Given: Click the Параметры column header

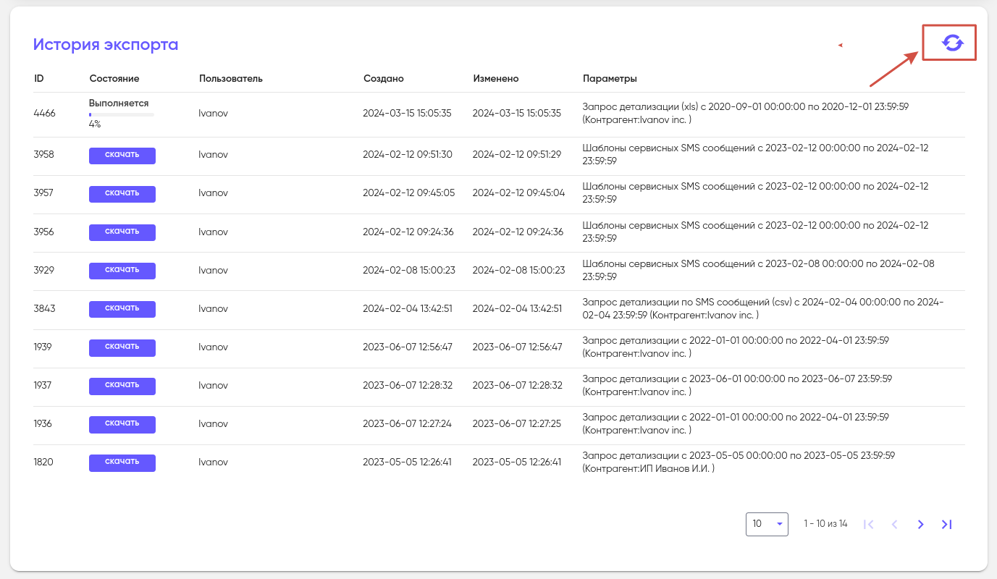Looking at the screenshot, I should pos(610,78).
